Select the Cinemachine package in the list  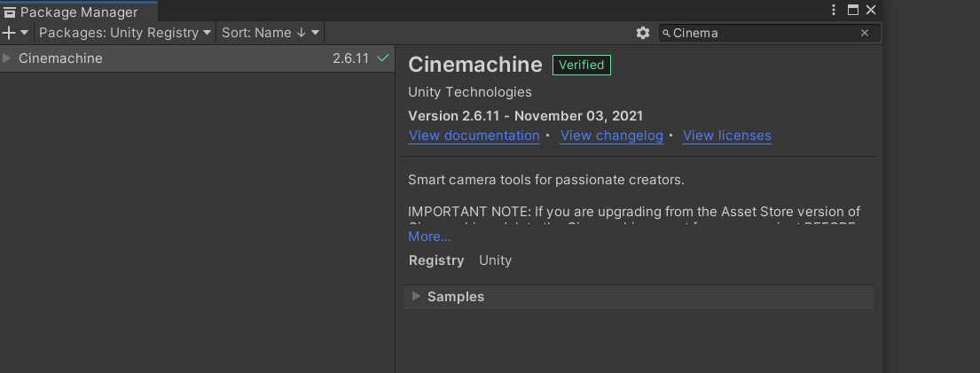click(197, 58)
